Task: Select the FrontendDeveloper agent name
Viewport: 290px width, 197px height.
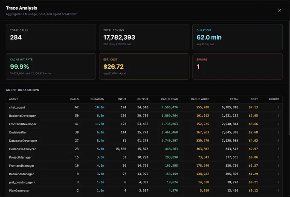Action: [23, 124]
